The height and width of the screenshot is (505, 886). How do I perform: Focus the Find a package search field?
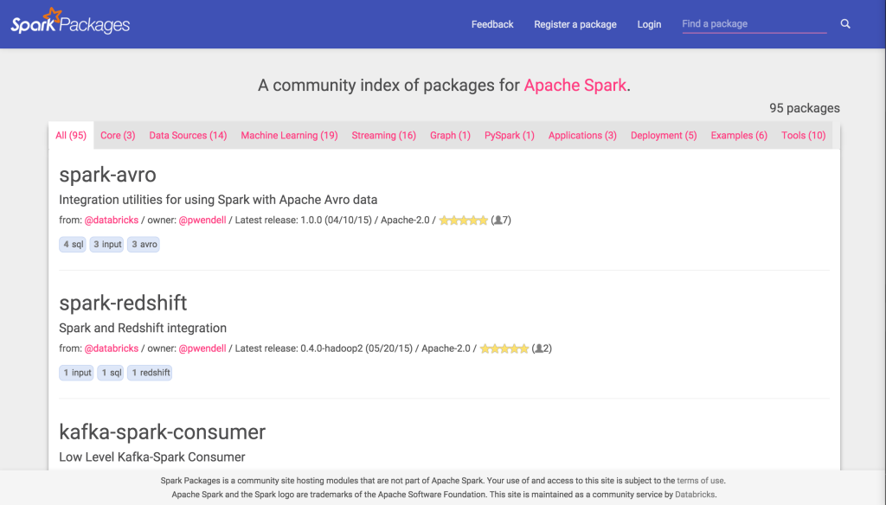click(753, 24)
